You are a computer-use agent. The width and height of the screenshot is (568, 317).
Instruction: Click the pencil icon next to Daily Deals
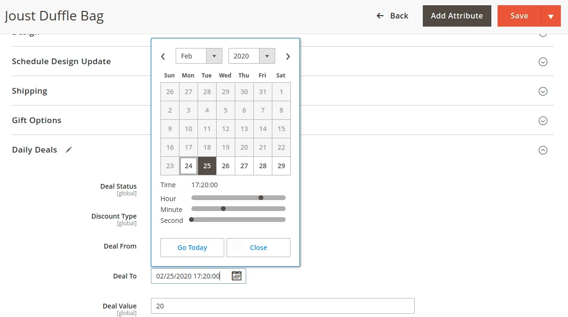69,150
